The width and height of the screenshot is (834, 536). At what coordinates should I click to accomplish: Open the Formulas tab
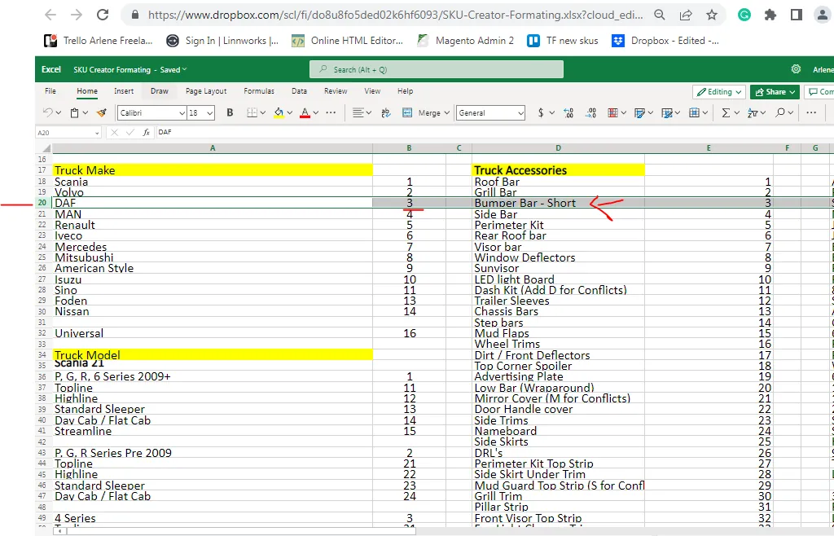[259, 91]
